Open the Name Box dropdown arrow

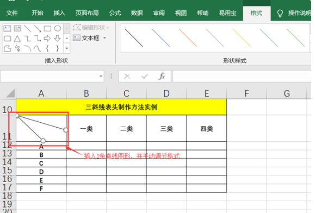[x=101, y=76]
